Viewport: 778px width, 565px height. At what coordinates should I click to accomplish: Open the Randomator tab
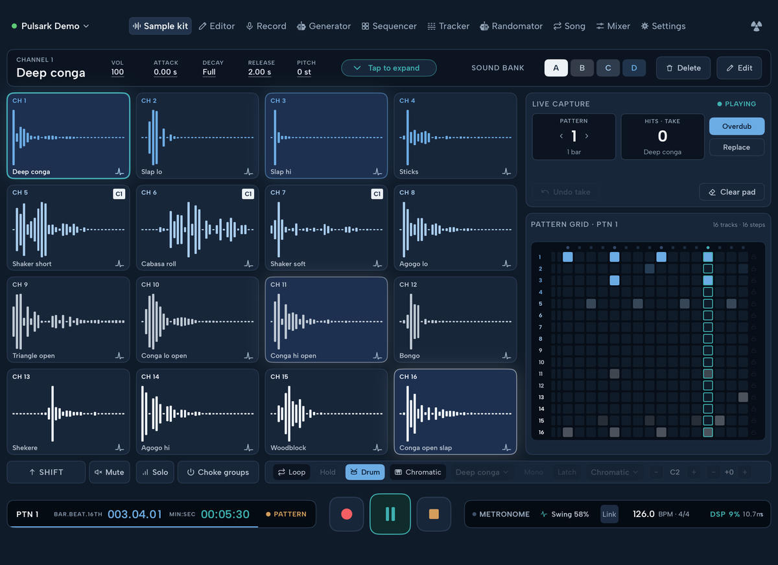[x=511, y=26]
